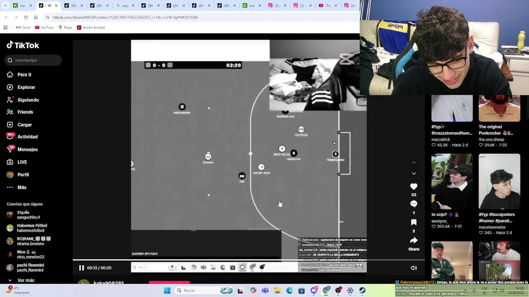Switch to the first Instagram tab
This screenshot has width=529, height=297.
click(x=276, y=5)
